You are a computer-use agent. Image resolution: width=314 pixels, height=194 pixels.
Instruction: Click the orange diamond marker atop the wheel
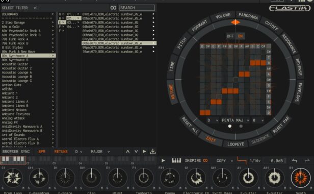click(x=235, y=22)
